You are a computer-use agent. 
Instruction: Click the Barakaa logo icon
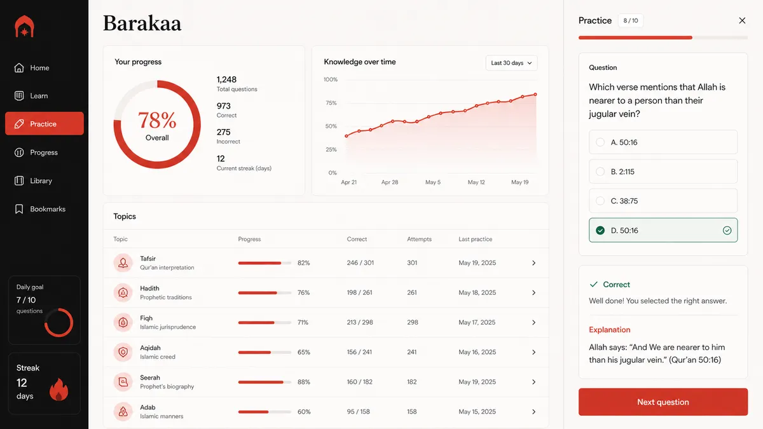coord(24,27)
